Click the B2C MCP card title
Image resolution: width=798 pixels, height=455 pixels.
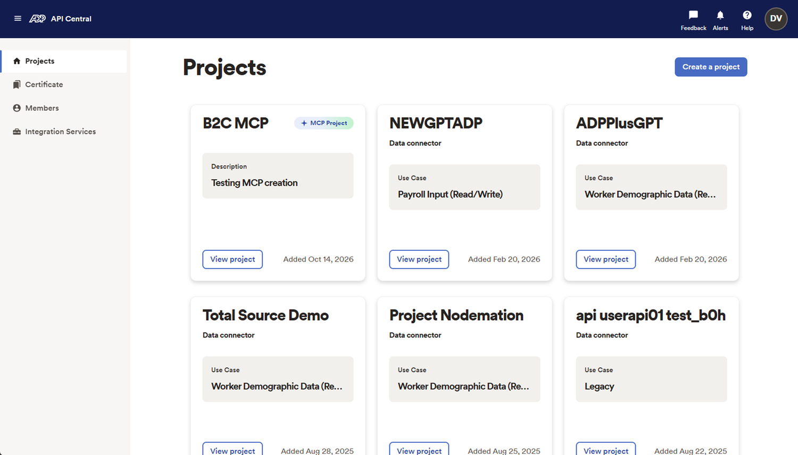(x=236, y=123)
